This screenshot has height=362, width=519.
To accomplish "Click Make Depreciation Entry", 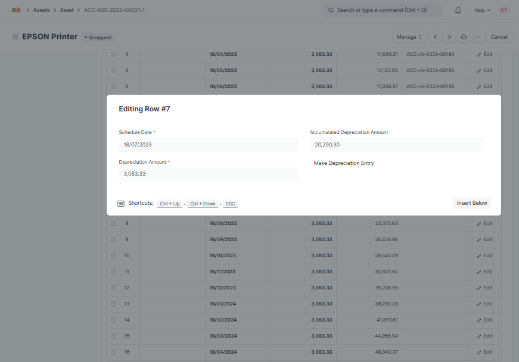I will click(344, 163).
